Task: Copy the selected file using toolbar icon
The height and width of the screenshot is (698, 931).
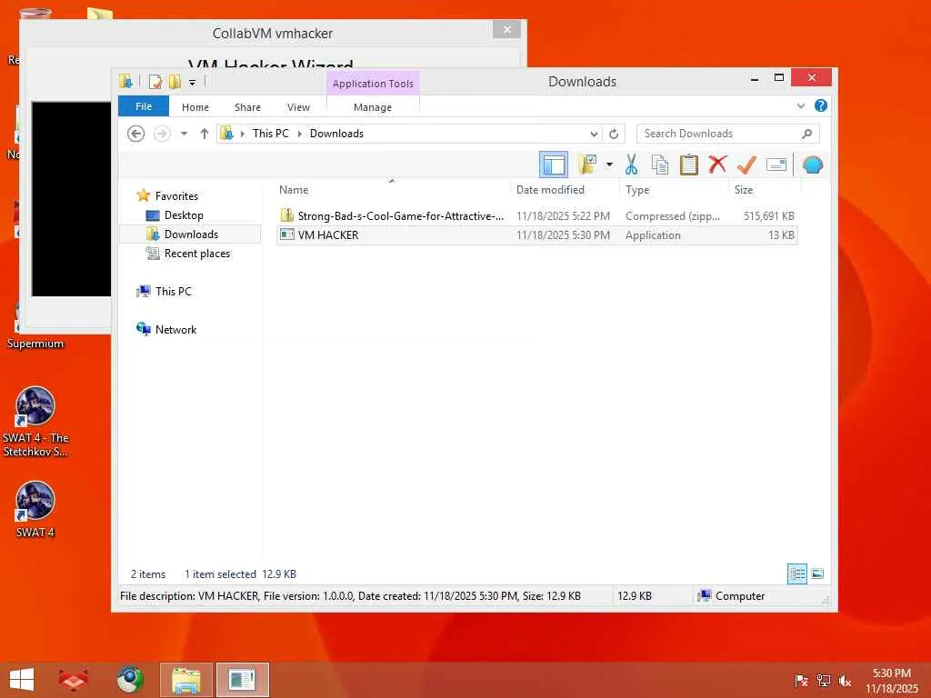Action: pos(660,165)
